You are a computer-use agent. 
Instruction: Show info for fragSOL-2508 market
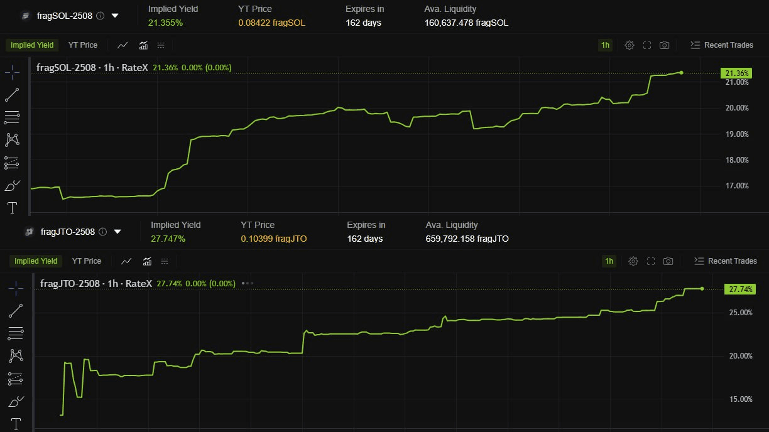click(100, 16)
